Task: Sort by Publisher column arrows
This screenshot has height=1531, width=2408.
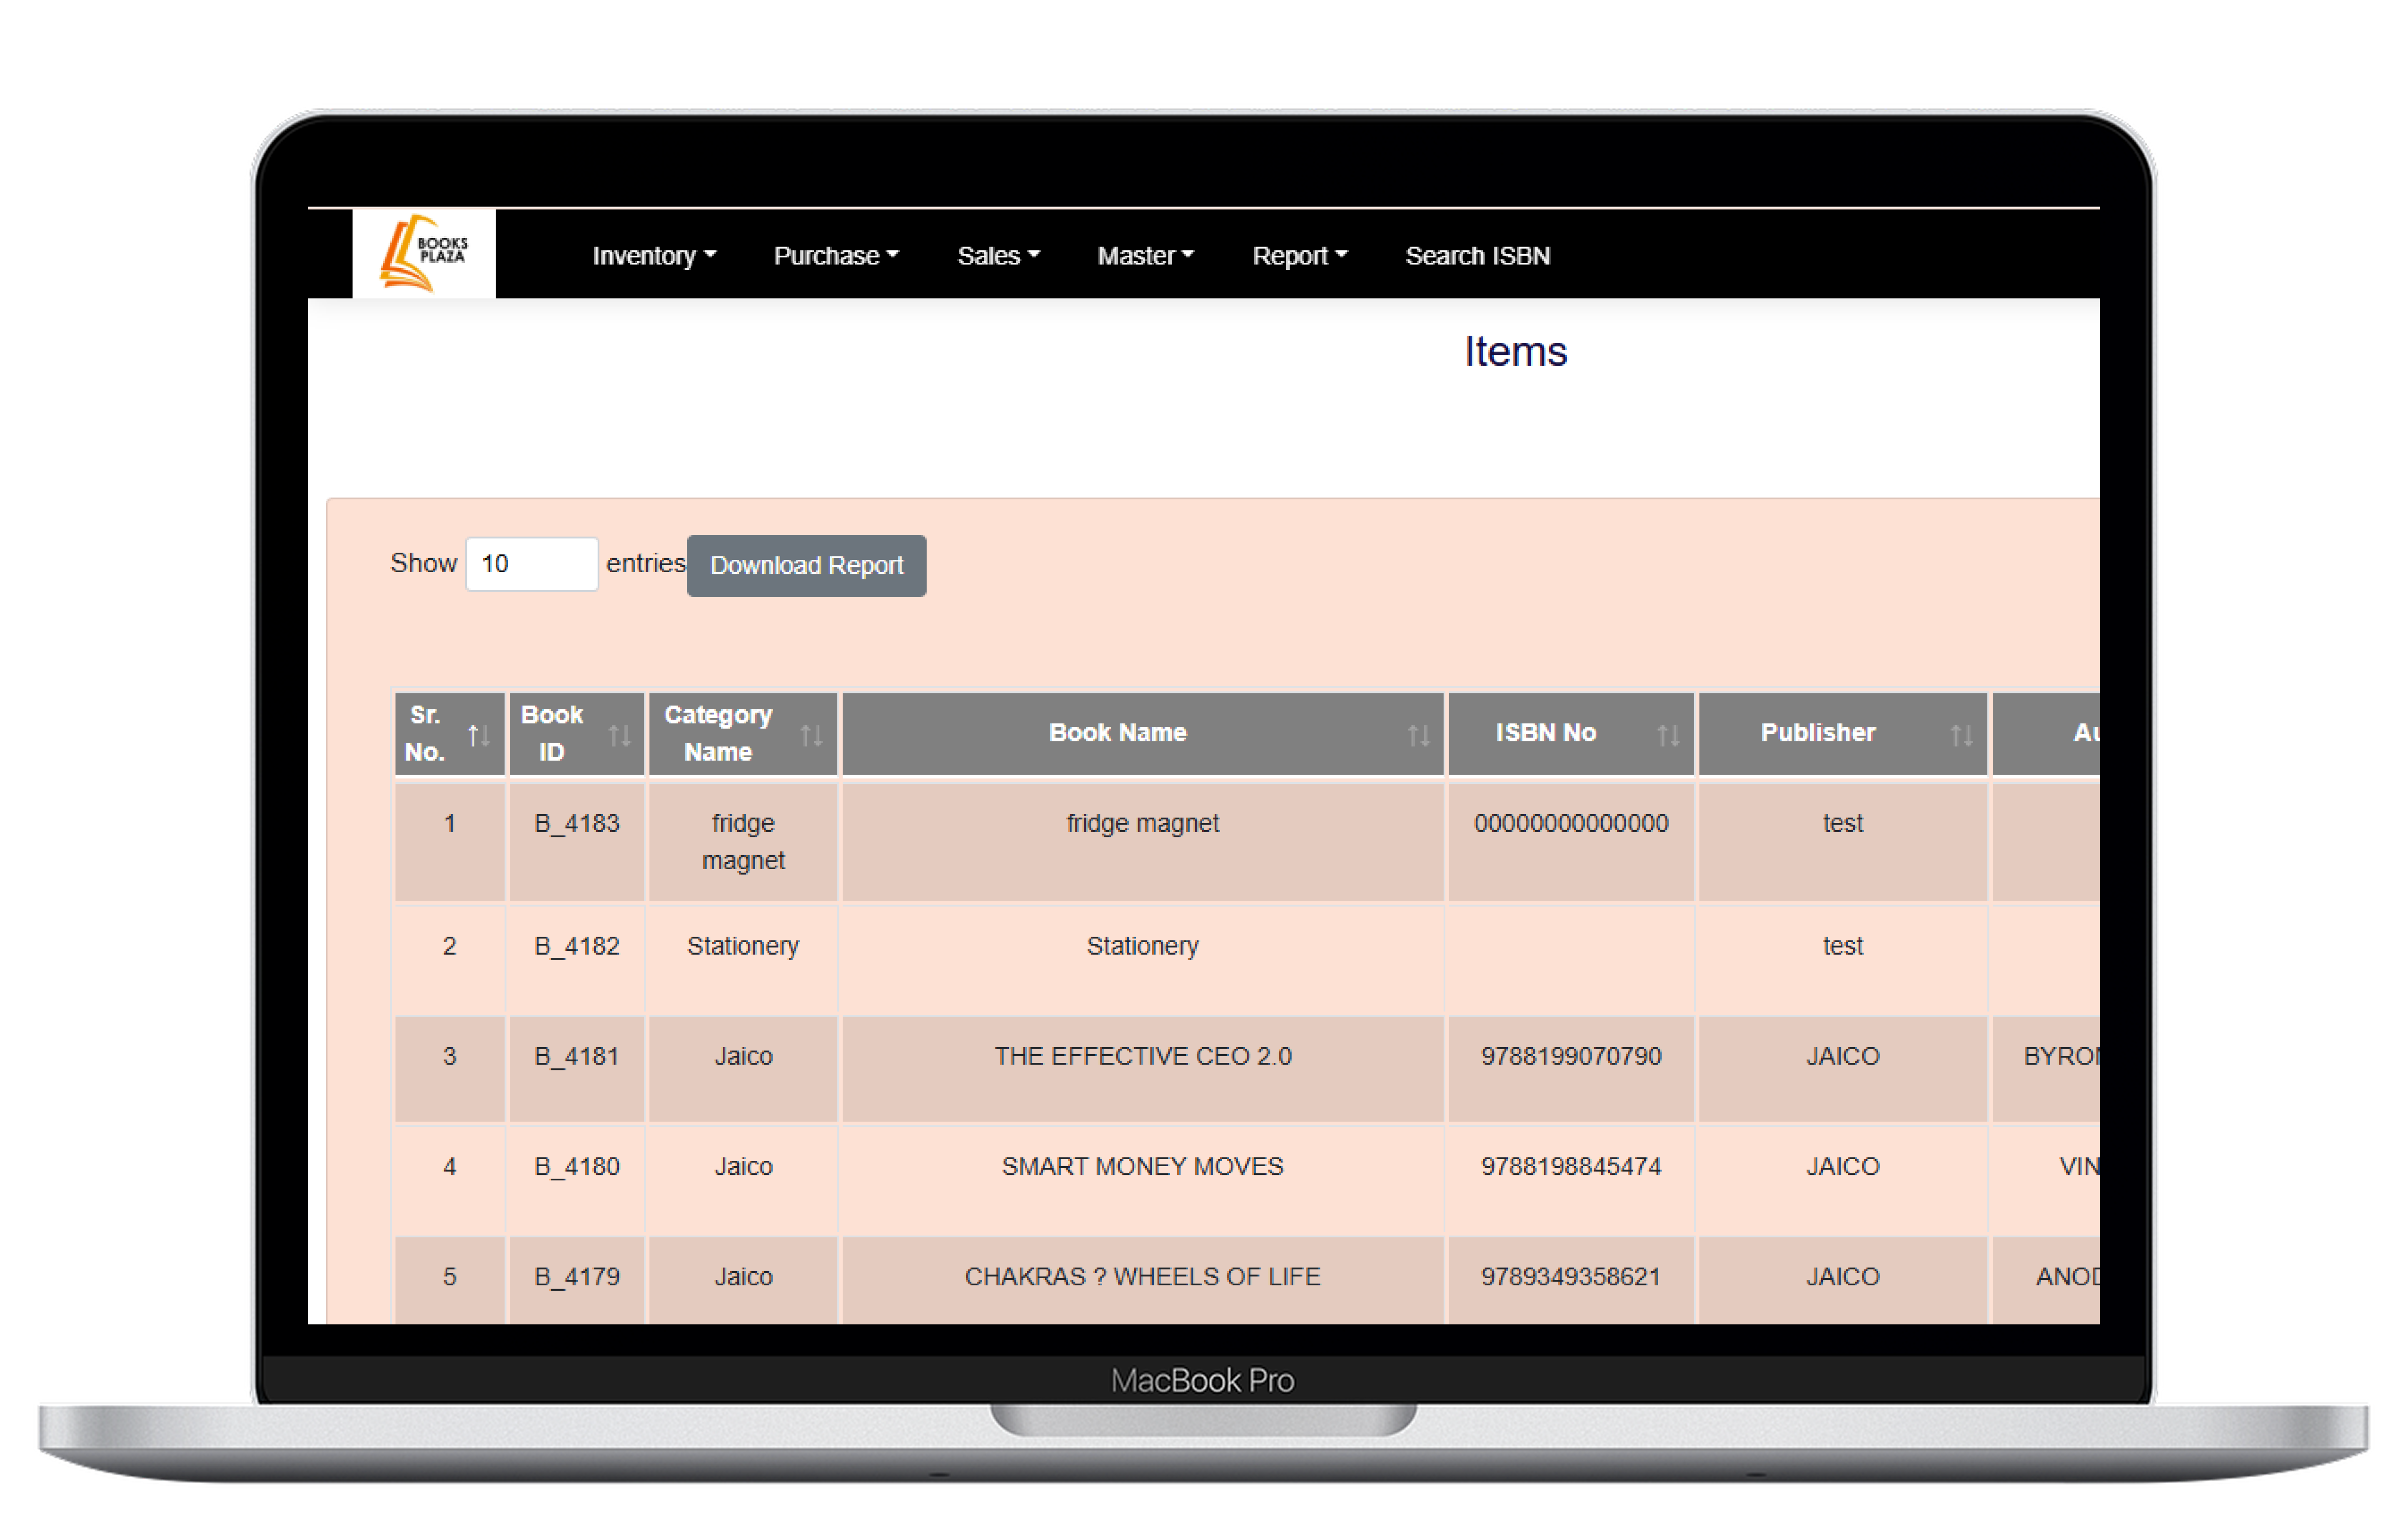Action: click(1962, 736)
